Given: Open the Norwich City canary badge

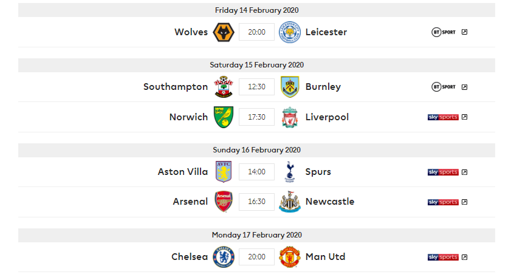Looking at the screenshot, I should click(x=224, y=117).
